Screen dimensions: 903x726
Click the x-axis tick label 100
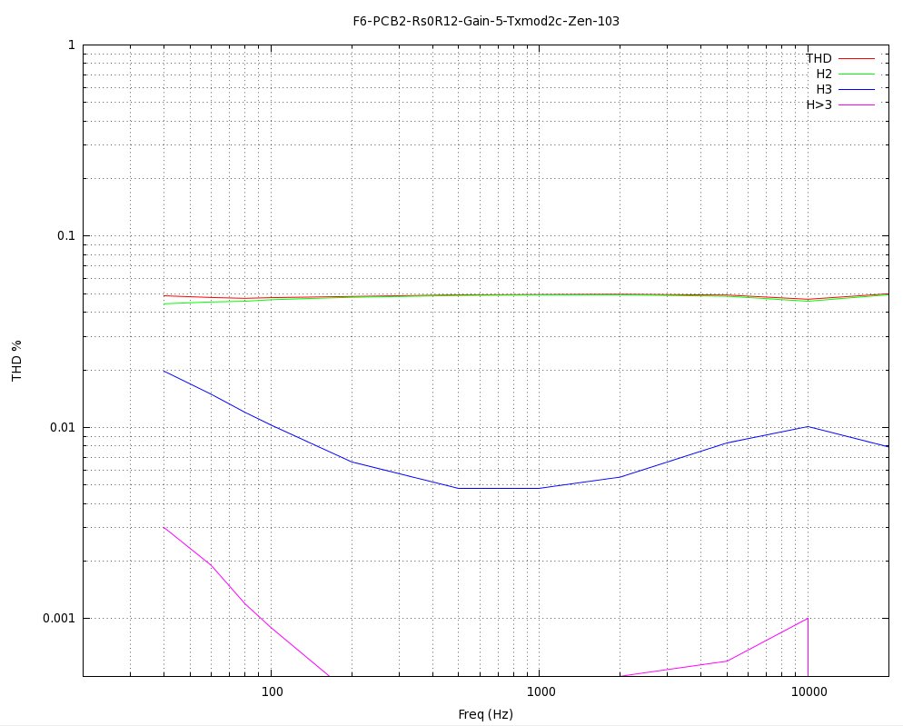[272, 691]
